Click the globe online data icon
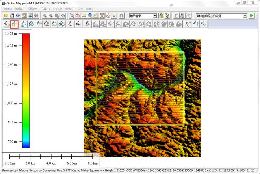 pos(18,16)
